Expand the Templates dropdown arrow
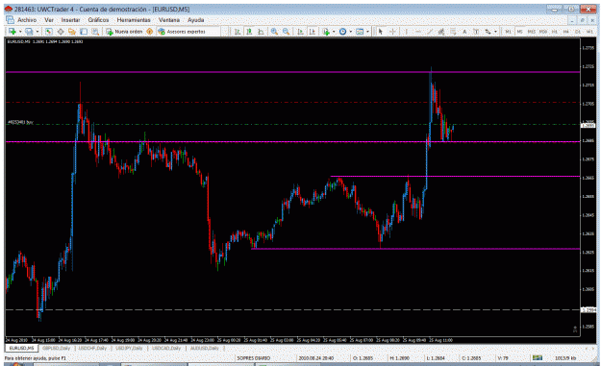The height and width of the screenshot is (366, 601). [367, 32]
